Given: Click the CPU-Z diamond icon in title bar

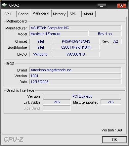Looking at the screenshot, I should (4, 5).
